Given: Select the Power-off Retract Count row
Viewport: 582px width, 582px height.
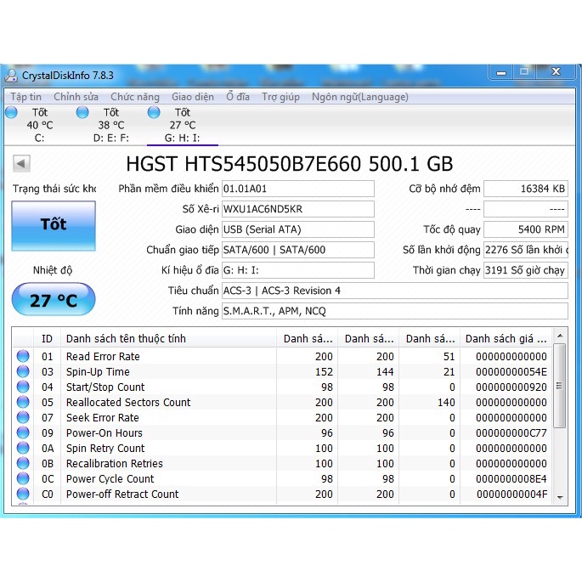Looking at the screenshot, I should pos(282,494).
